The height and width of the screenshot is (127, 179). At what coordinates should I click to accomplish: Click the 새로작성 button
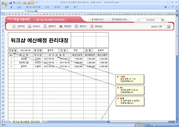[19, 26]
